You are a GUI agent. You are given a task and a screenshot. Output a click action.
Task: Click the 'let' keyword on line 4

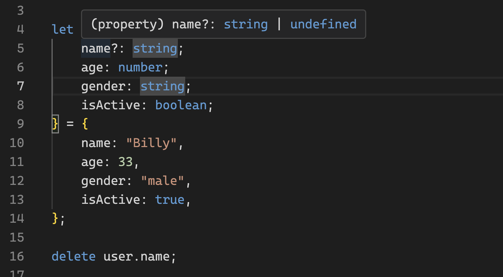[62, 29]
